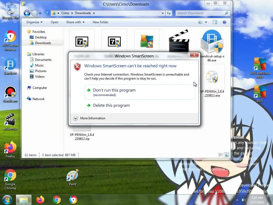Choose Don't run this program
Viewport: 273px width, 205px height.
140,92
